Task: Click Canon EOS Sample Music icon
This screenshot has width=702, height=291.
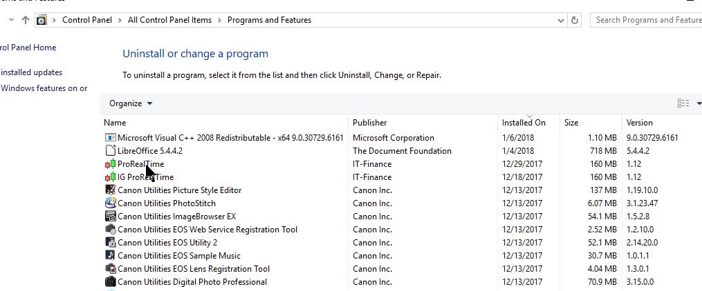Action: [x=111, y=256]
